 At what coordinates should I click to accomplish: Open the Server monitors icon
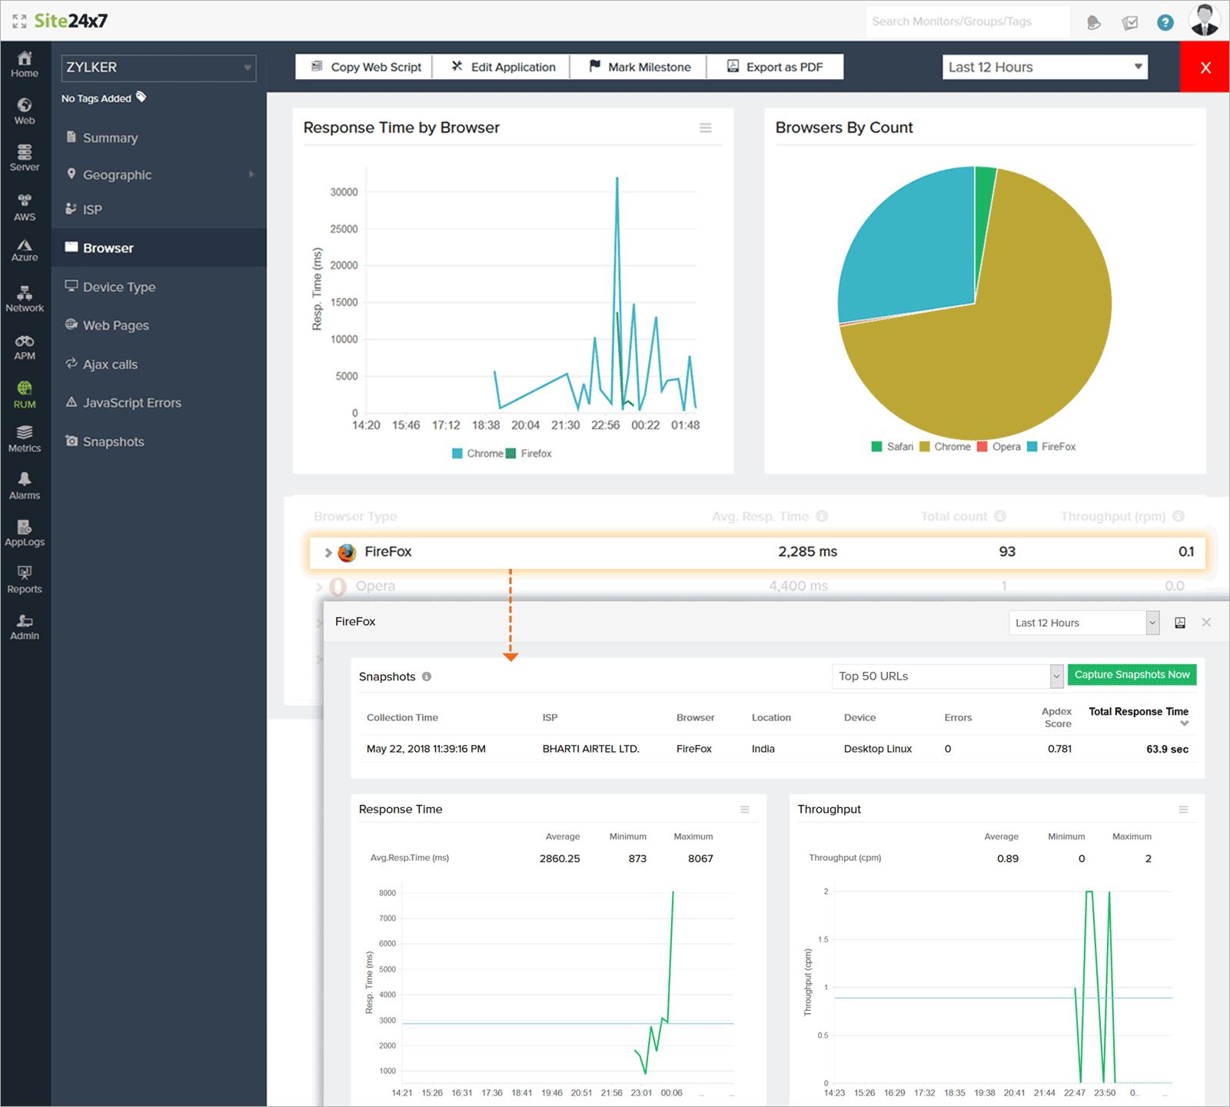(x=25, y=151)
